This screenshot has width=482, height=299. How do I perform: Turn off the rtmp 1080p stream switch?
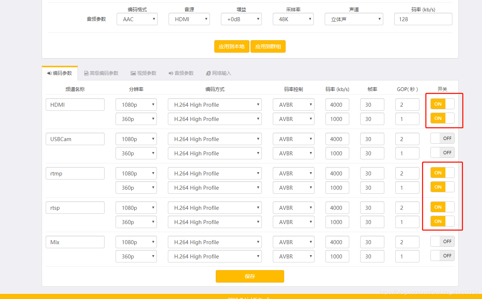pyautogui.click(x=443, y=173)
